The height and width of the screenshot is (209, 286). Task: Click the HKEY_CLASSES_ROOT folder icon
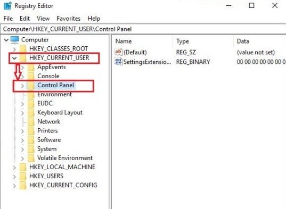23,49
